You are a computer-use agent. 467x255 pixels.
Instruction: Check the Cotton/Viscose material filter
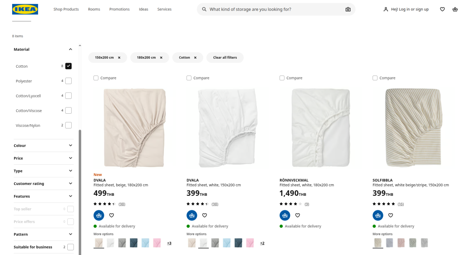tap(68, 111)
